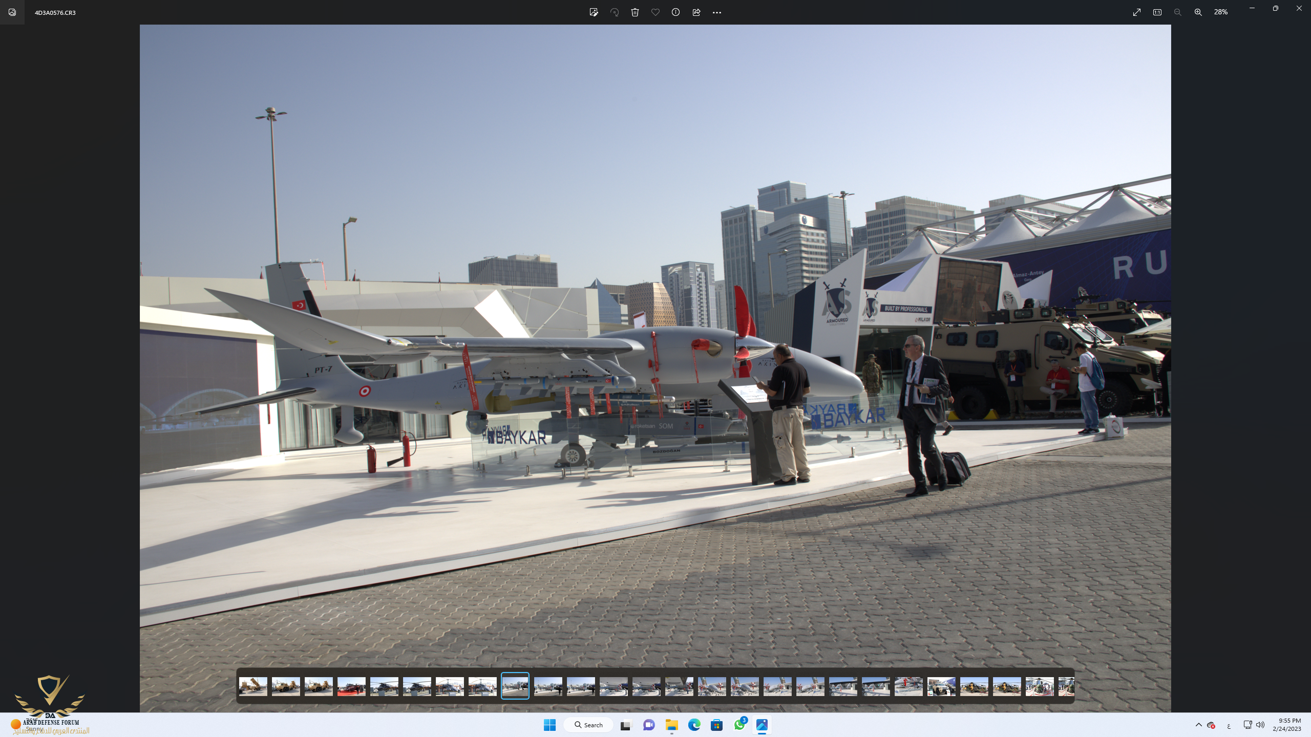The image size is (1311, 737).
Task: Launch Microsoft Edge from taskbar
Action: [x=694, y=725]
